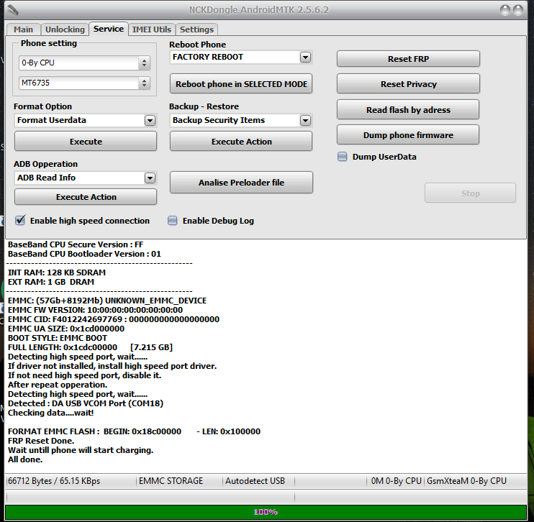Screen dimensions: 534x522
Task: Switch to the Main tab
Action: pos(23,29)
